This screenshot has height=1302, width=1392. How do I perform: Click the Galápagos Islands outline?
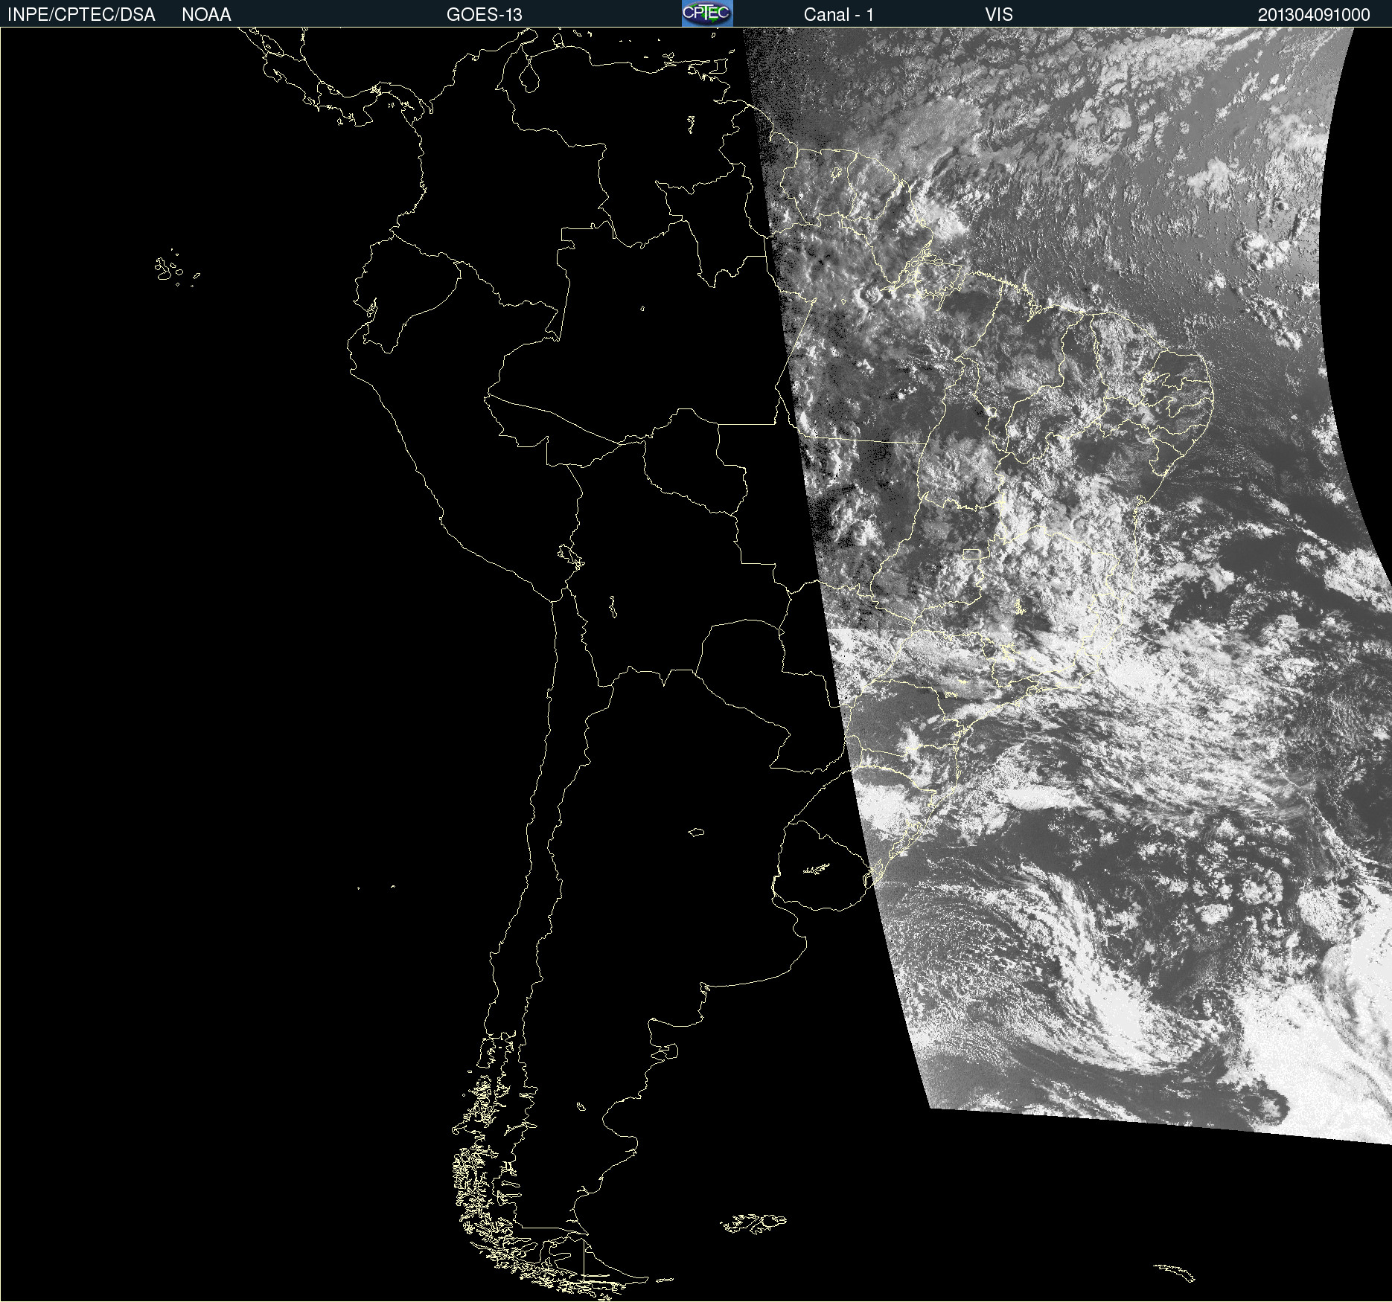click(168, 268)
